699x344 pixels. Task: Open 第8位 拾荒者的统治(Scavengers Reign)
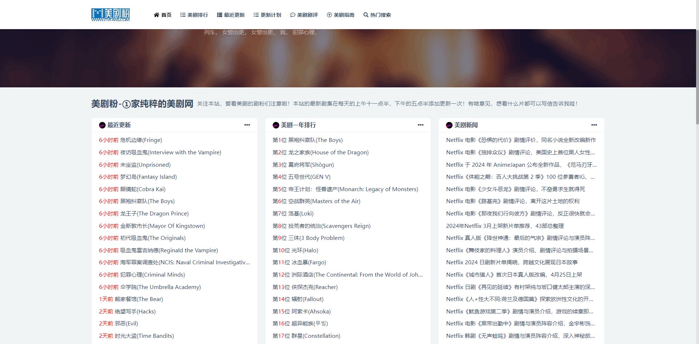[321, 226]
